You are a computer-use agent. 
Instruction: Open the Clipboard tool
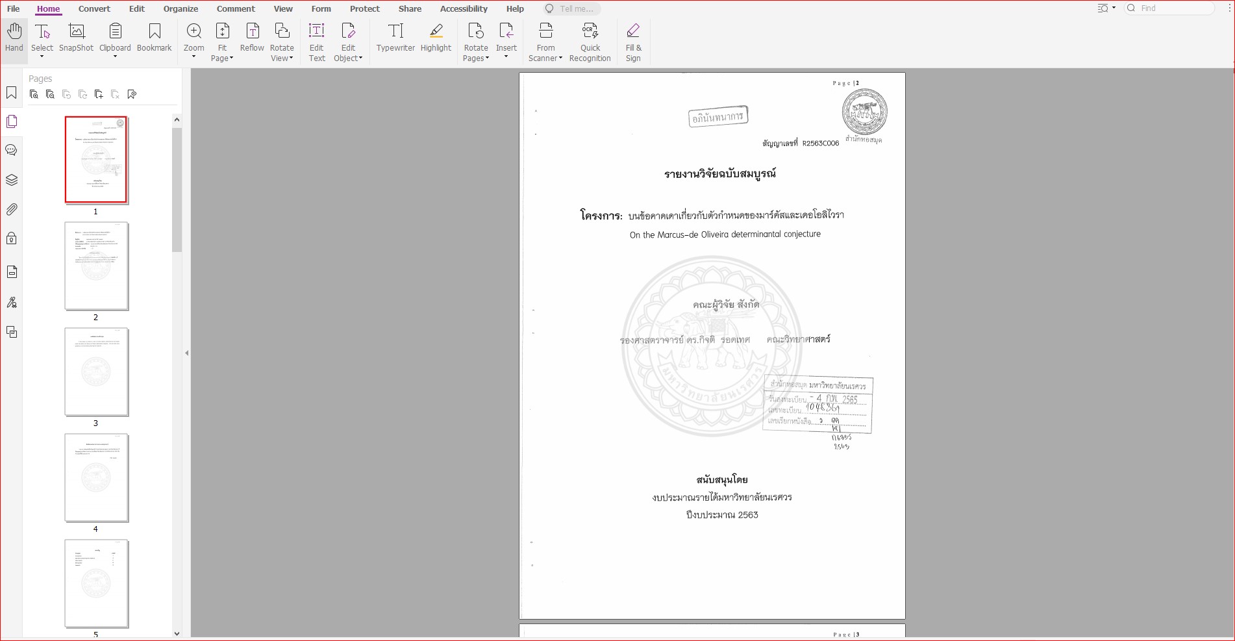(x=115, y=38)
